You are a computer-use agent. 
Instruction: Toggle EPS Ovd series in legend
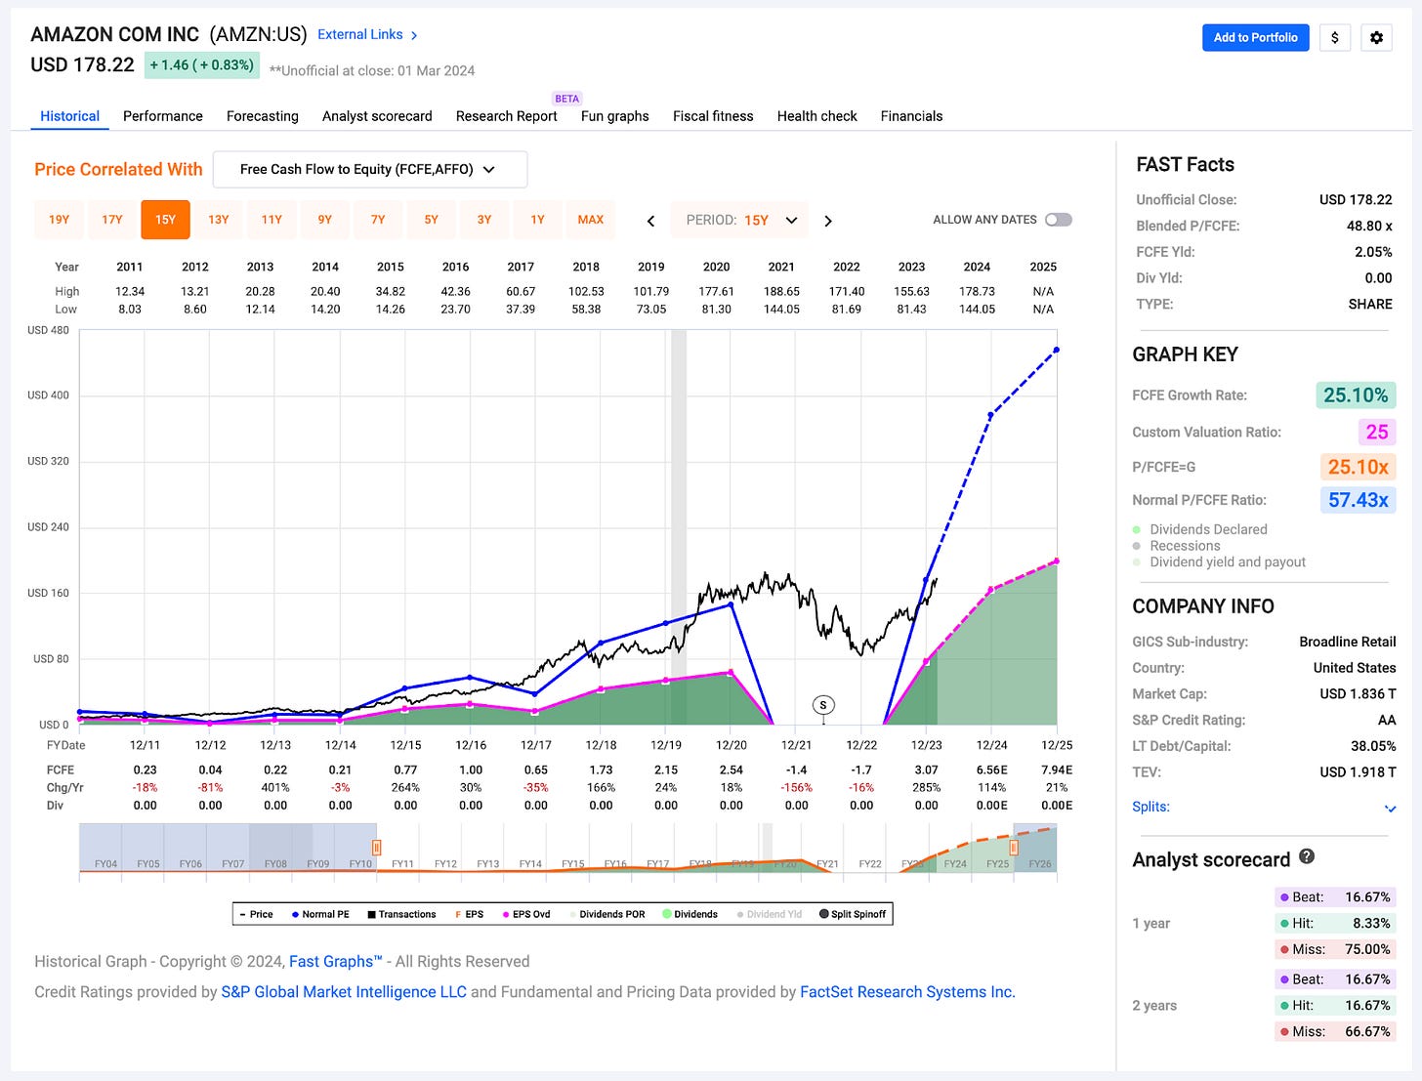pyautogui.click(x=526, y=914)
